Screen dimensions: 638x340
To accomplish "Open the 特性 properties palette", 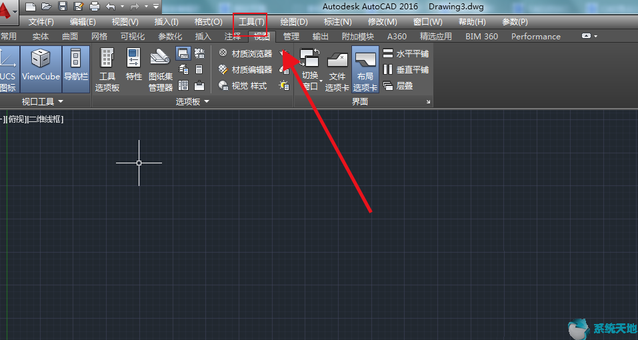I will click(x=134, y=65).
